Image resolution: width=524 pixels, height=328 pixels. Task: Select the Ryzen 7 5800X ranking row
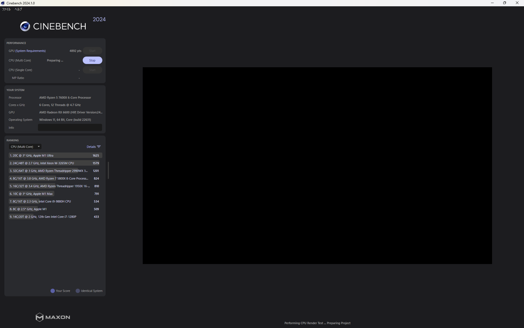click(x=55, y=178)
